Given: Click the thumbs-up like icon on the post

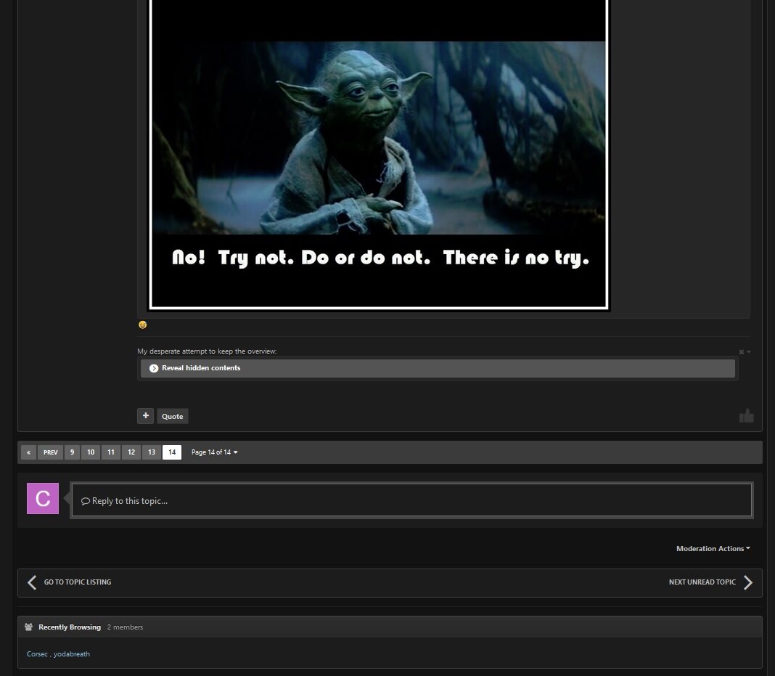Looking at the screenshot, I should coord(746,416).
